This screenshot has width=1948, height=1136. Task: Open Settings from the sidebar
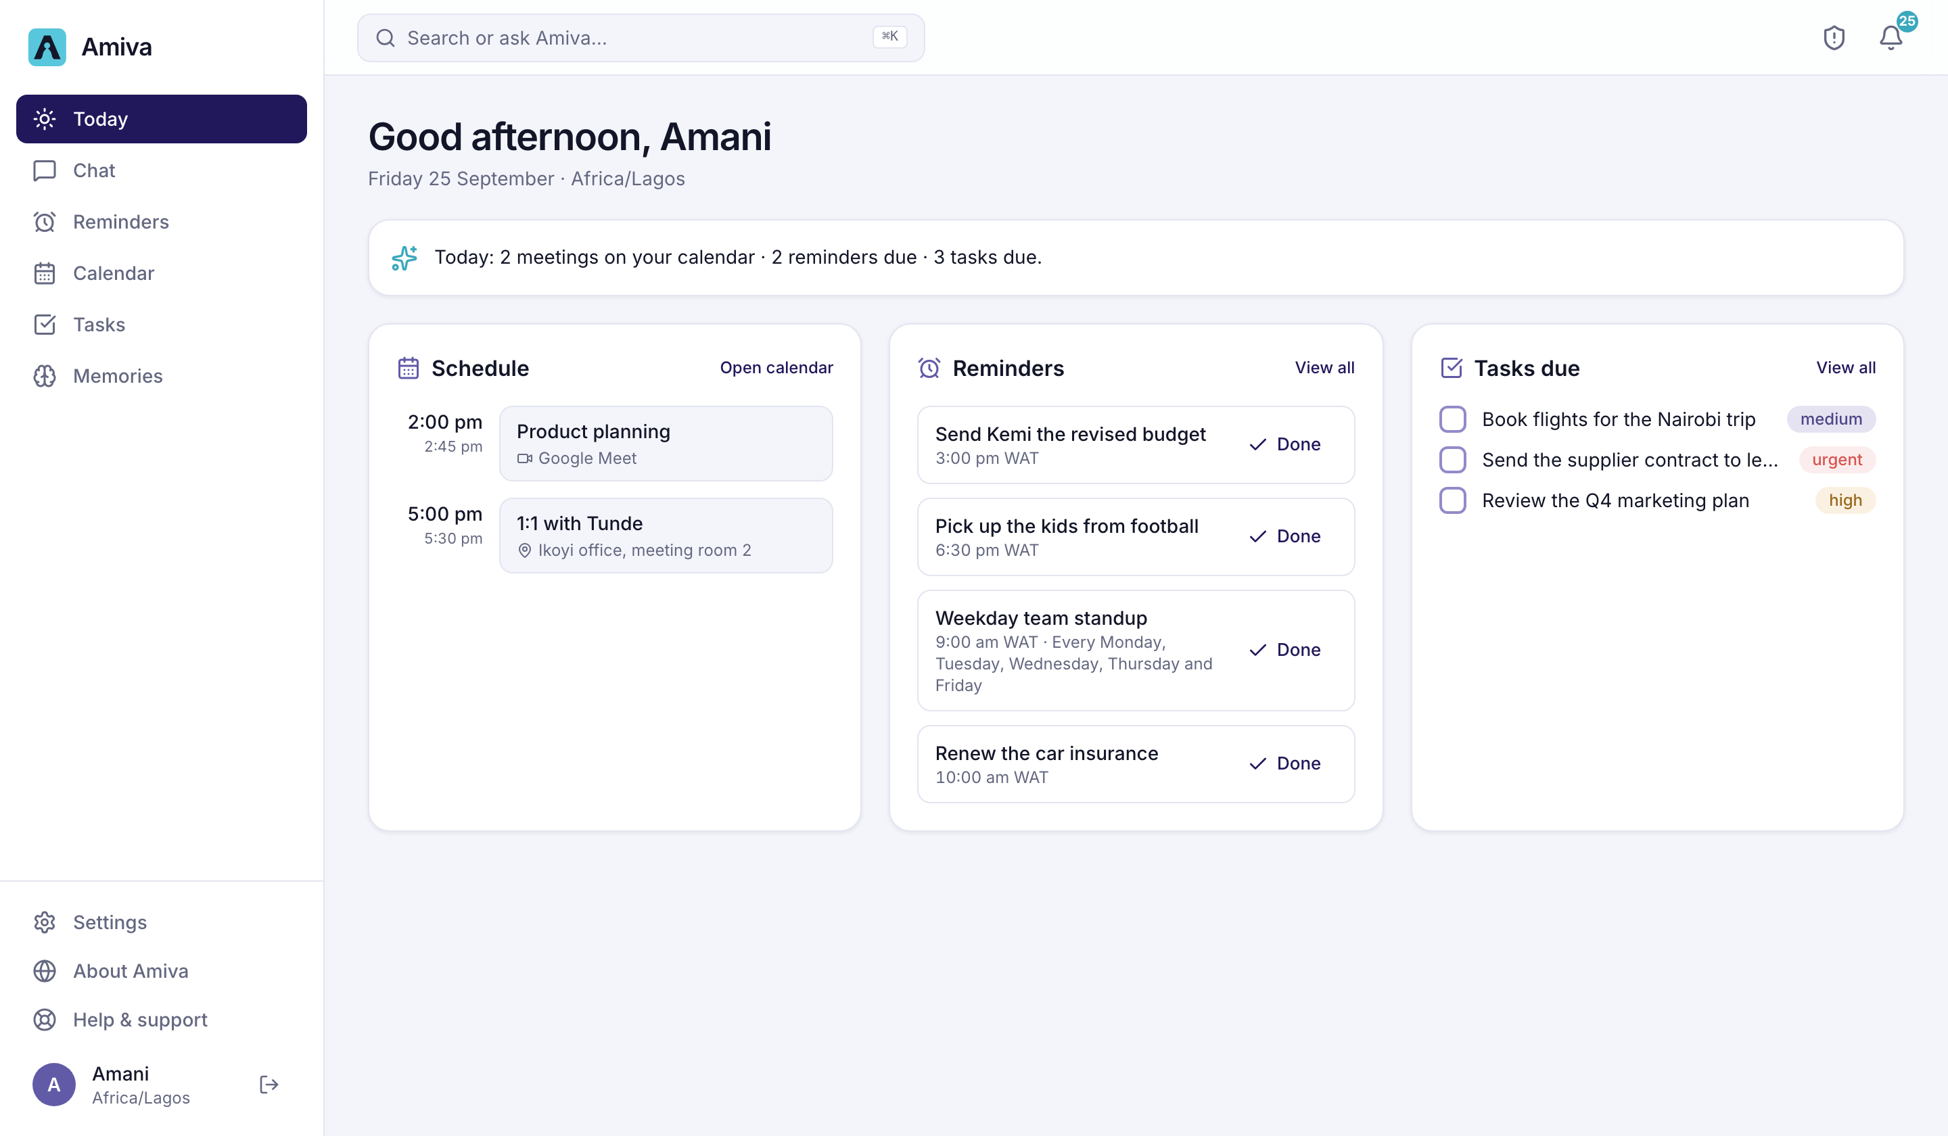pos(162,922)
